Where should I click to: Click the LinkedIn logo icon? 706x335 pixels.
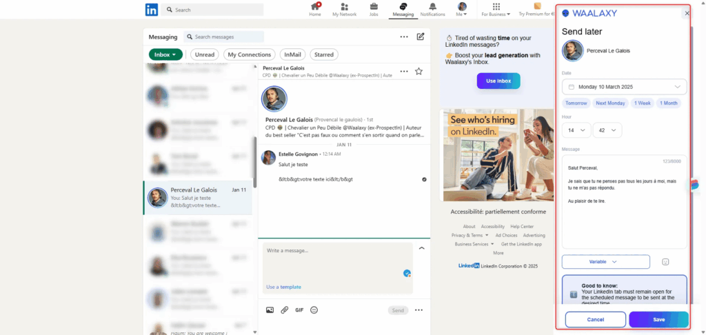(x=152, y=10)
